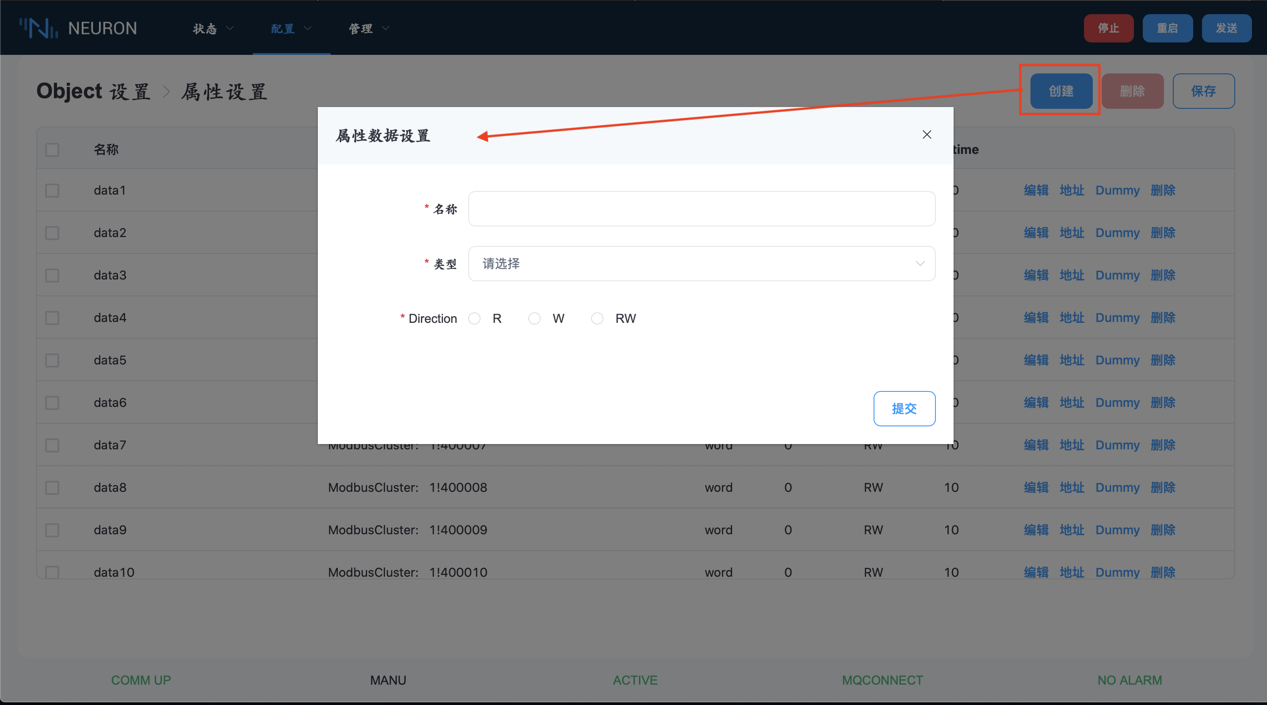Click COMM UP status indicator
This screenshot has height=705, width=1267.
(x=141, y=680)
